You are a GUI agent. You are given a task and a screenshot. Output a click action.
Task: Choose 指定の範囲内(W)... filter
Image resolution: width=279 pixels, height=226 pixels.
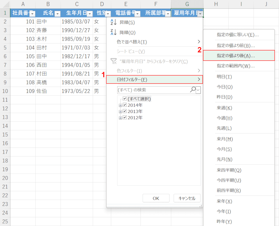239,66
